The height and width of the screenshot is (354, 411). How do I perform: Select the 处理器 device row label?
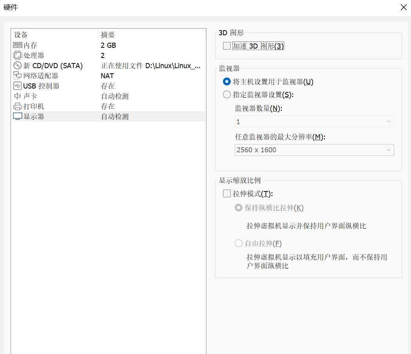(34, 56)
